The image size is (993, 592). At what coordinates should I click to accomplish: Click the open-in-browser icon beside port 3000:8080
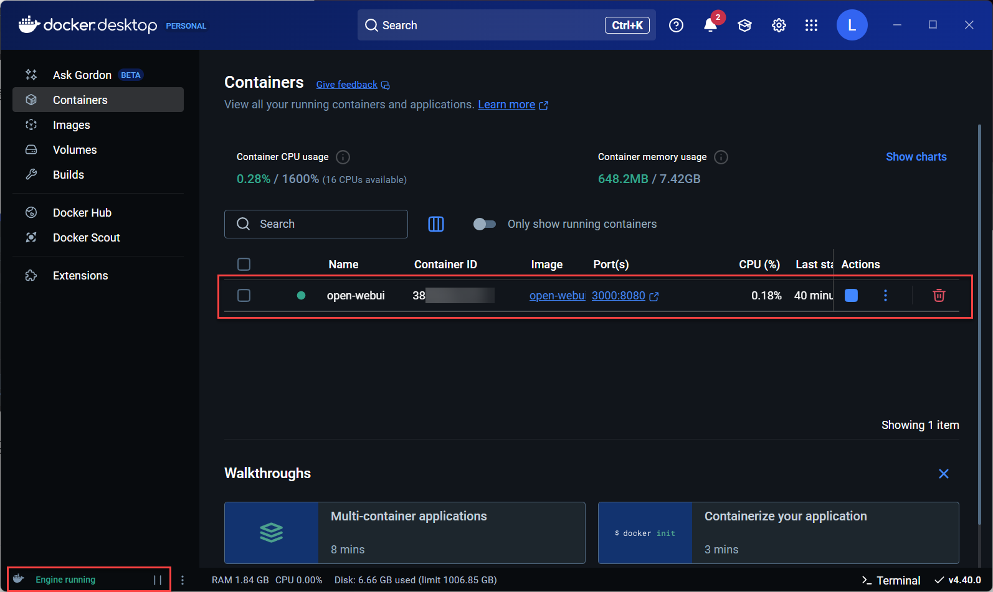point(654,296)
